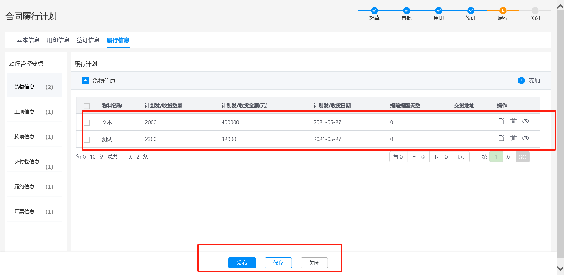Click the edit icon for 文本 row
Image resolution: width=564 pixels, height=275 pixels.
[x=501, y=121]
